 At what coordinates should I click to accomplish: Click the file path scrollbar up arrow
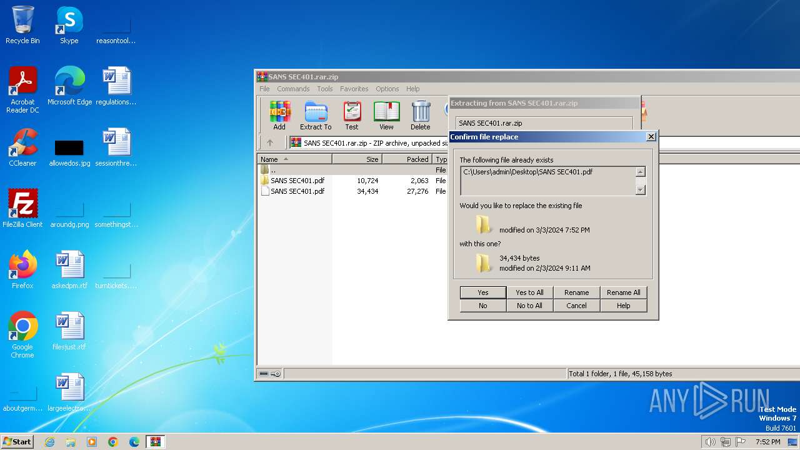click(x=640, y=172)
